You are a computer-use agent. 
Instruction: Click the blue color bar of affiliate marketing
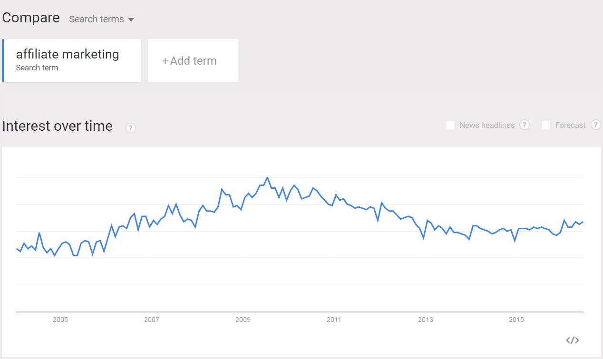click(3, 60)
